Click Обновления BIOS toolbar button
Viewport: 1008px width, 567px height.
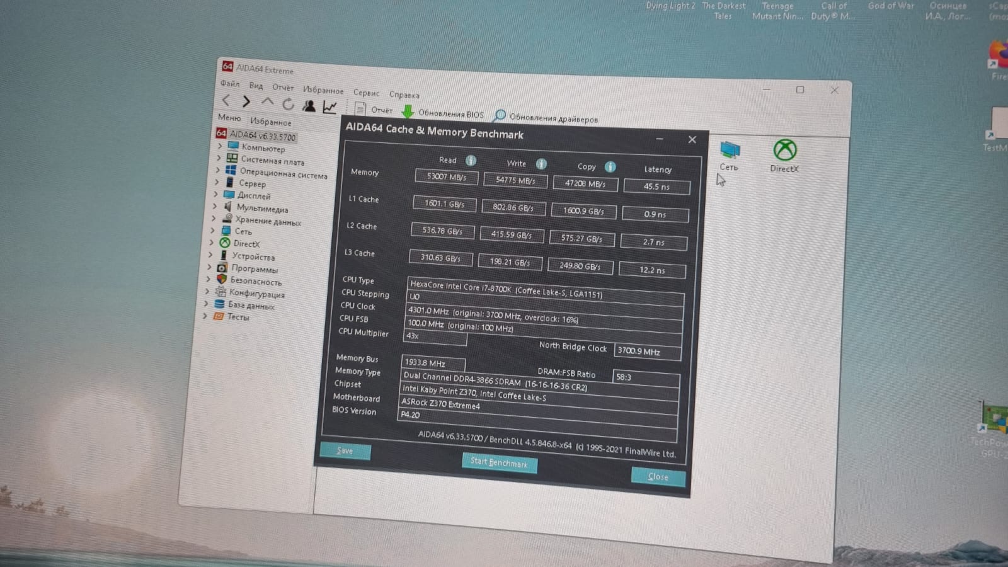pos(443,113)
